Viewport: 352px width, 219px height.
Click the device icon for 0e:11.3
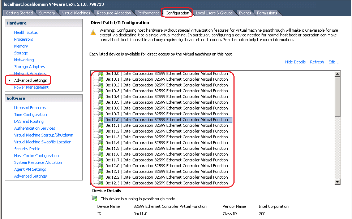click(x=101, y=137)
